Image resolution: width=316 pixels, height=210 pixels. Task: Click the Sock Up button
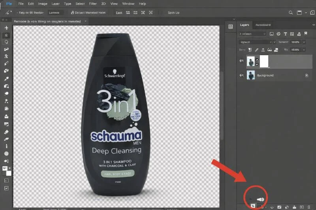coord(173,13)
